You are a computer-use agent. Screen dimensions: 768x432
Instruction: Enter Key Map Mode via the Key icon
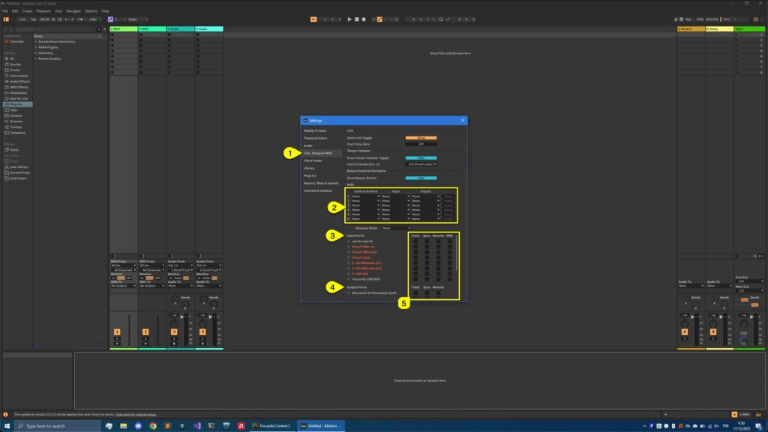point(688,19)
